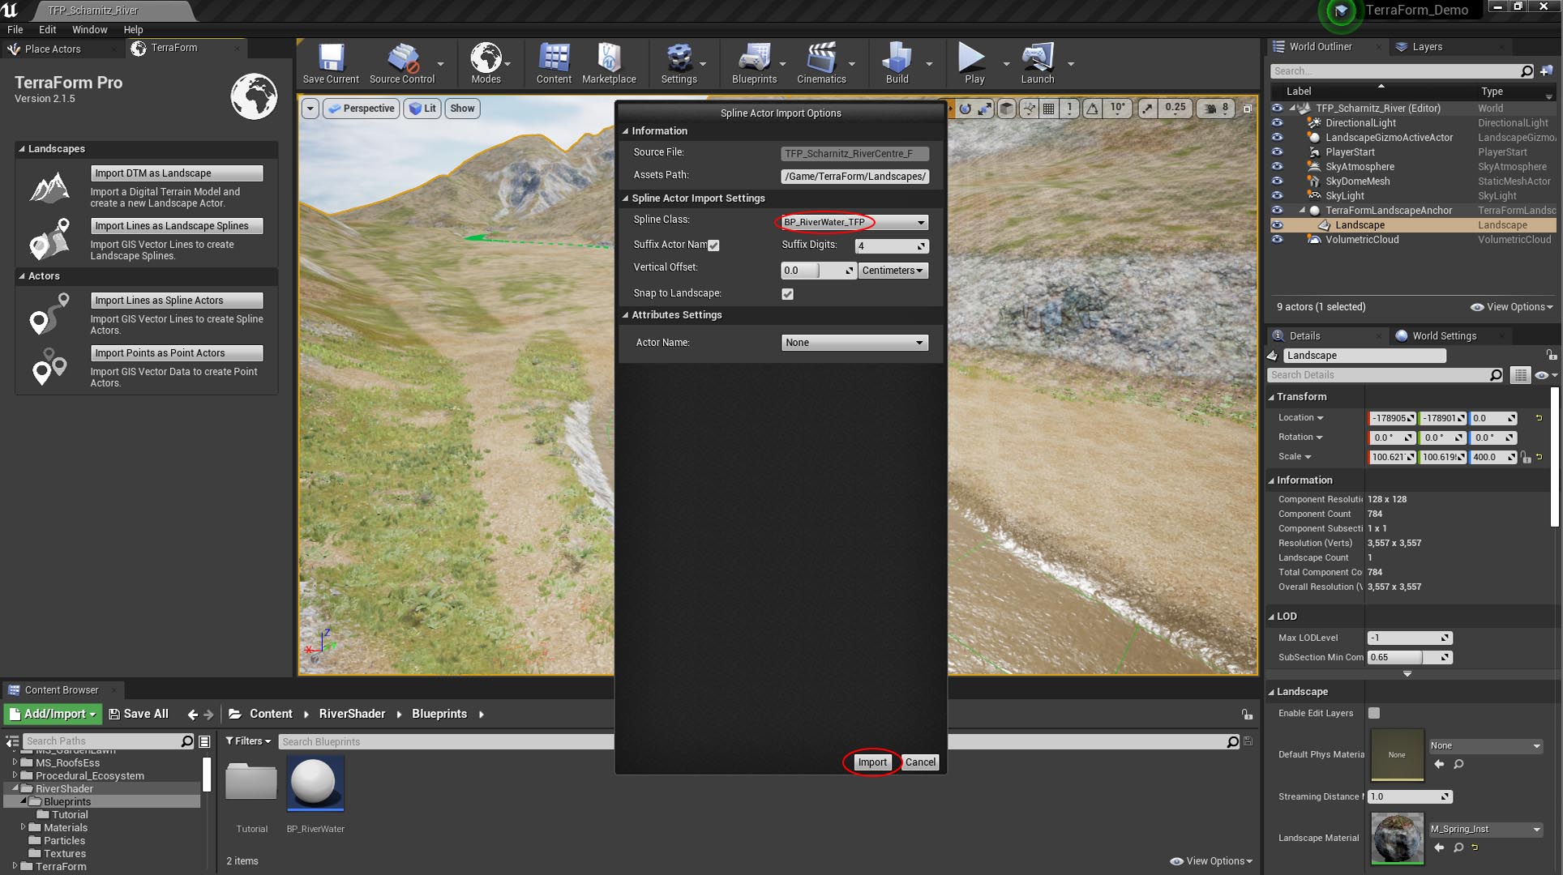The height and width of the screenshot is (875, 1563).
Task: Hide DirectionalLight in World Outliner
Action: [1278, 123]
